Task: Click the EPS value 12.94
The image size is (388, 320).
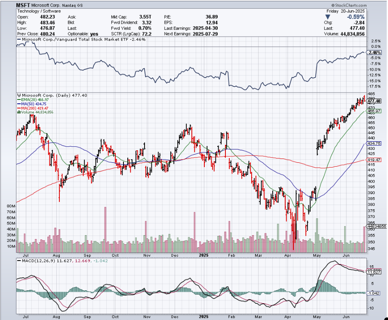Action: (212, 22)
